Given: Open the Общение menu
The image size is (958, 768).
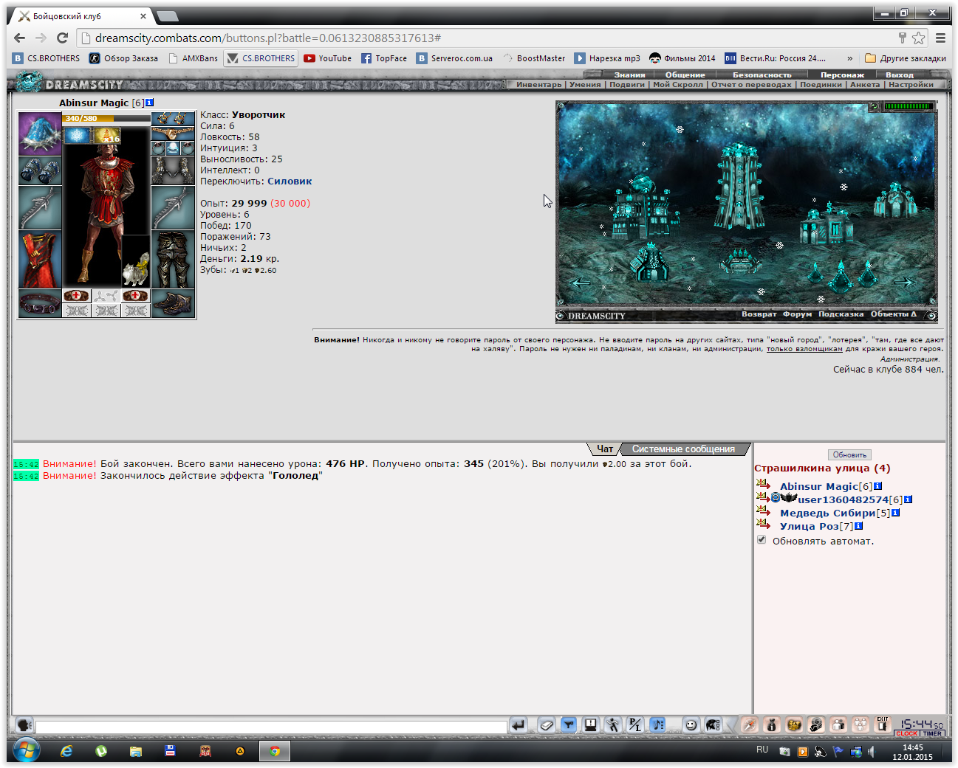Looking at the screenshot, I should pos(685,75).
